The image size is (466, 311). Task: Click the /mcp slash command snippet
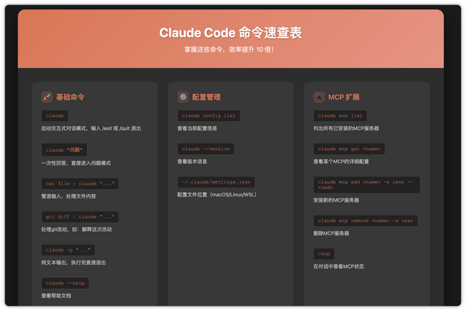(324, 253)
